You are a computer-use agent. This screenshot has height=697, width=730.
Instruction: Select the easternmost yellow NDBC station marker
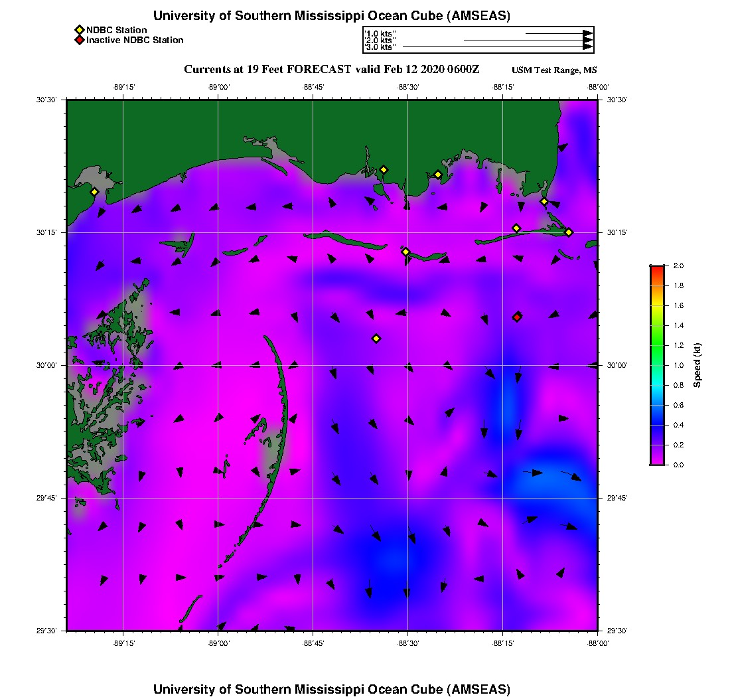[x=569, y=232]
